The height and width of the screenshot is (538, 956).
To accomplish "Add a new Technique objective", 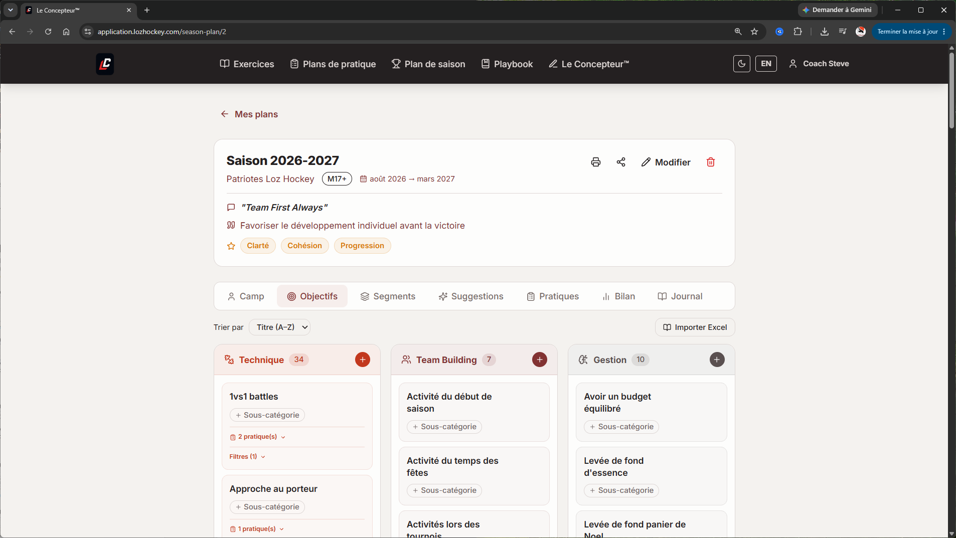I will tap(363, 360).
